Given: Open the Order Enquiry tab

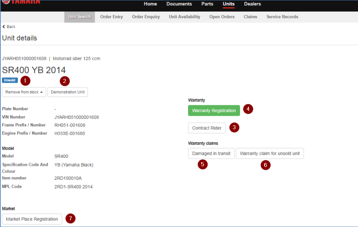Looking at the screenshot, I should tap(146, 17).
